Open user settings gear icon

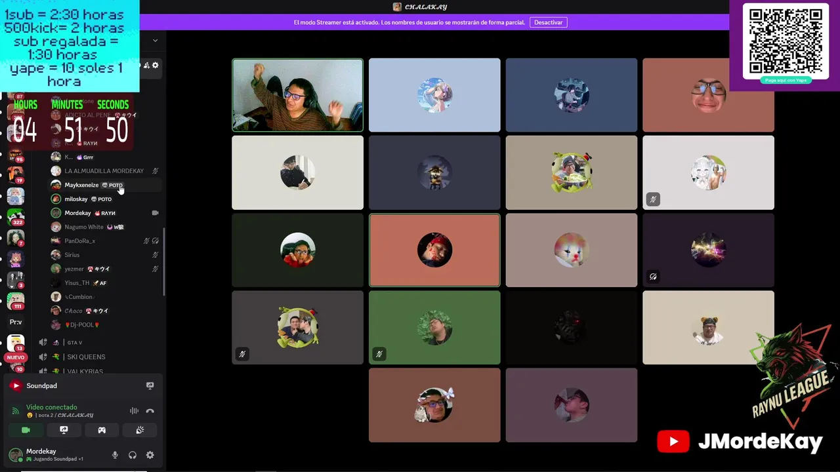[150, 455]
